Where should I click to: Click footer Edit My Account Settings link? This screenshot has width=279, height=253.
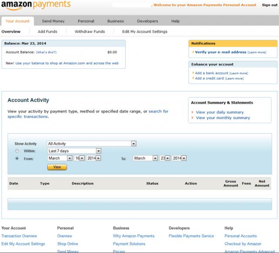(23, 244)
